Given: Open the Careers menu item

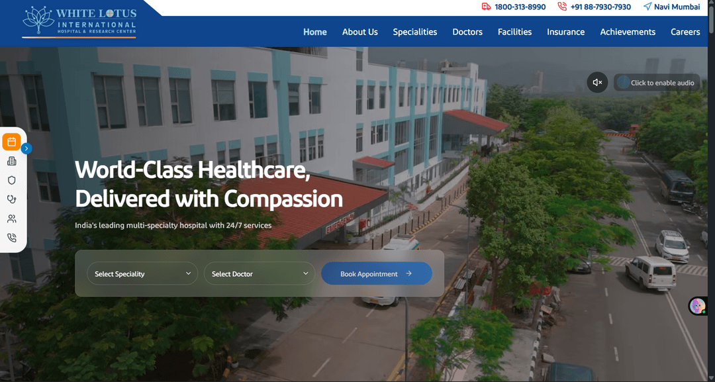Looking at the screenshot, I should (685, 32).
